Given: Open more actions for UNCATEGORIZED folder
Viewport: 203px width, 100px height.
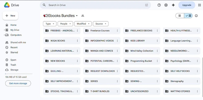Looking at the screenshot, I should click(157, 91).
